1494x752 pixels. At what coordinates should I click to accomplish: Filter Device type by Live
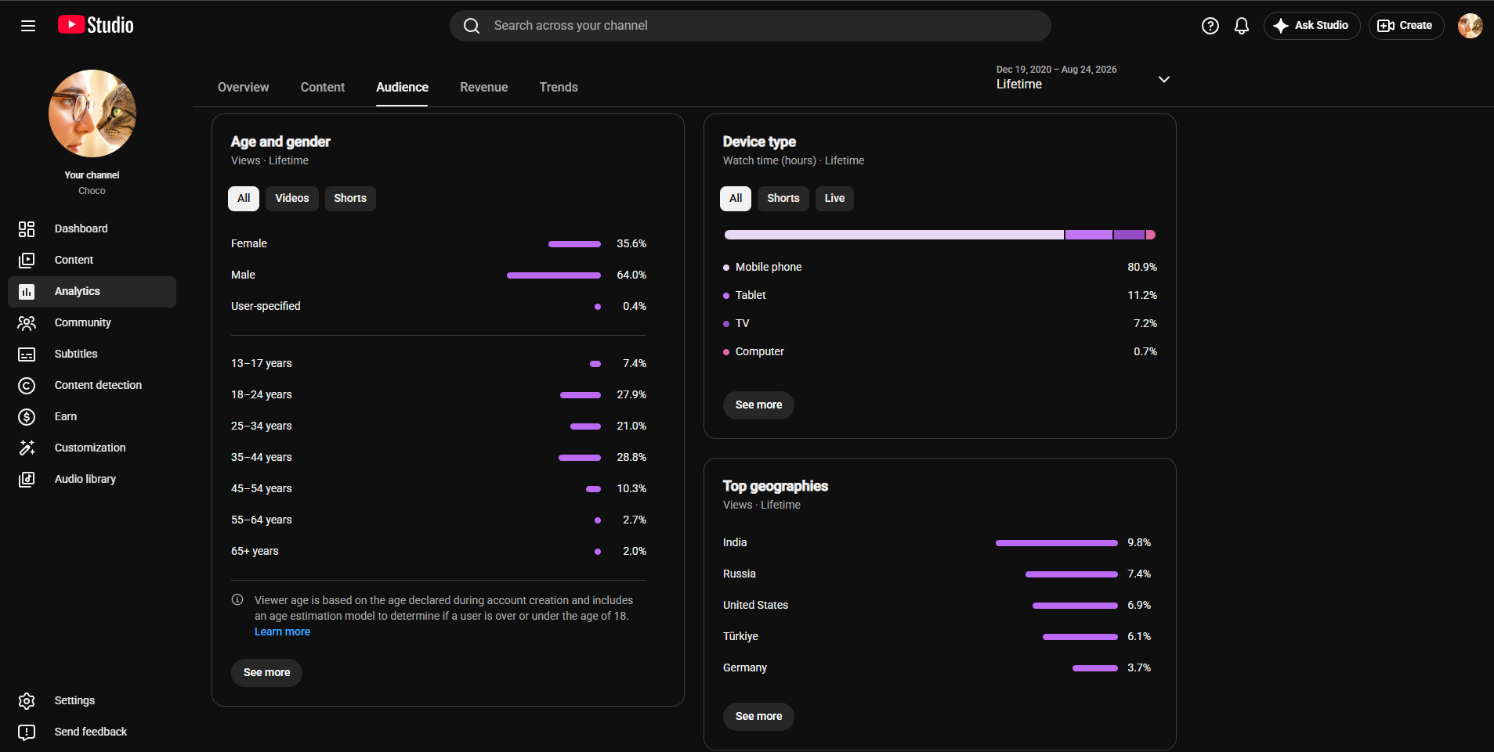point(834,199)
